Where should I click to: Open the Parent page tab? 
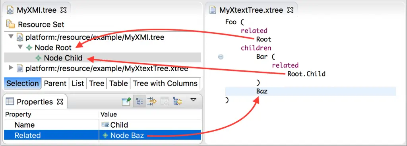click(x=55, y=84)
